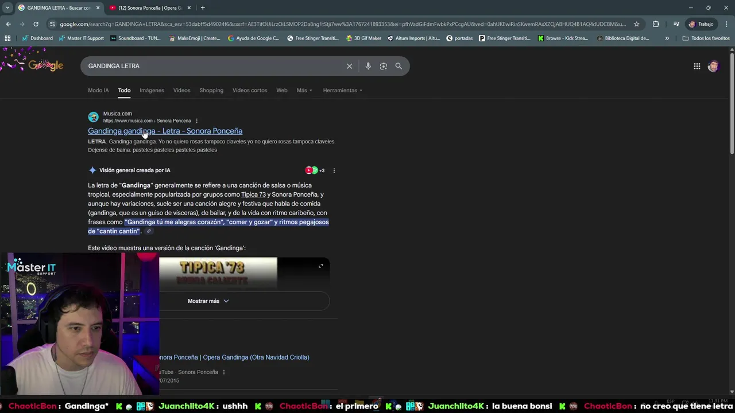The image size is (735, 413).
Task: Open the Browse - Kick Stream bookmark
Action: point(563,38)
